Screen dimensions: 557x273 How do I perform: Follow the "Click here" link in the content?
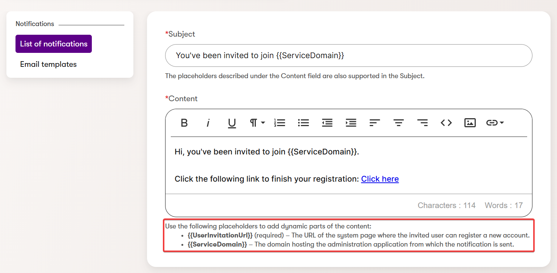click(x=380, y=179)
